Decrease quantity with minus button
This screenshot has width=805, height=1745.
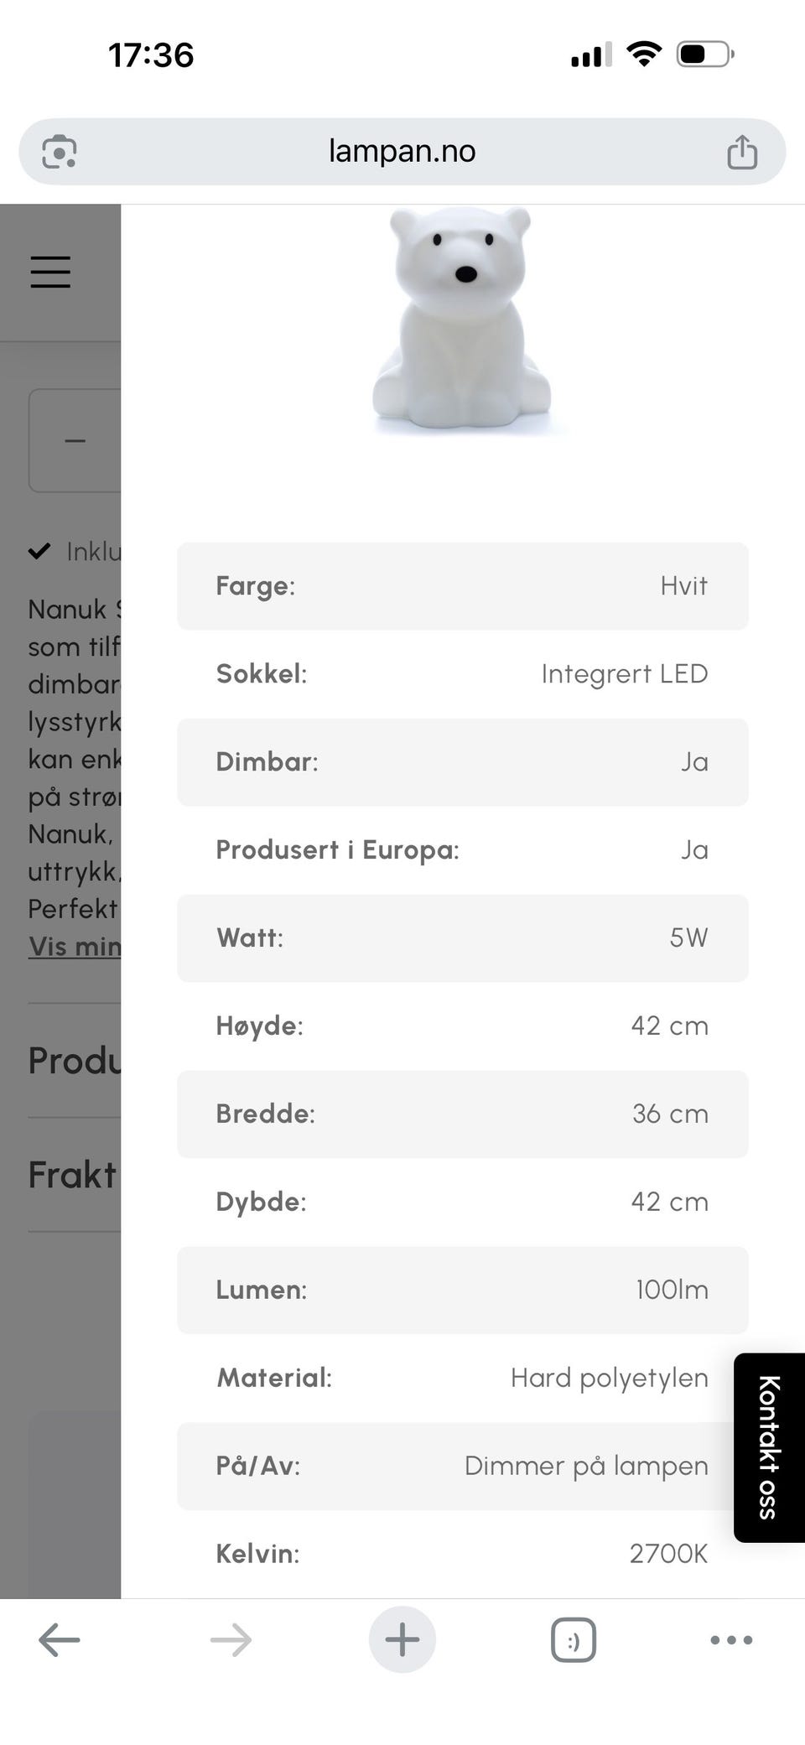click(75, 440)
